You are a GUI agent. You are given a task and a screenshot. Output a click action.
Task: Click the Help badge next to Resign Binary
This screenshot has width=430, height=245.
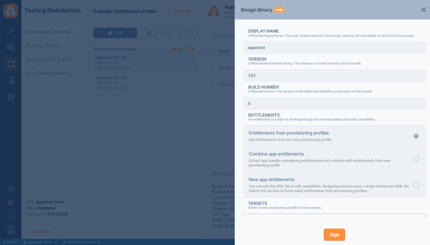click(279, 10)
